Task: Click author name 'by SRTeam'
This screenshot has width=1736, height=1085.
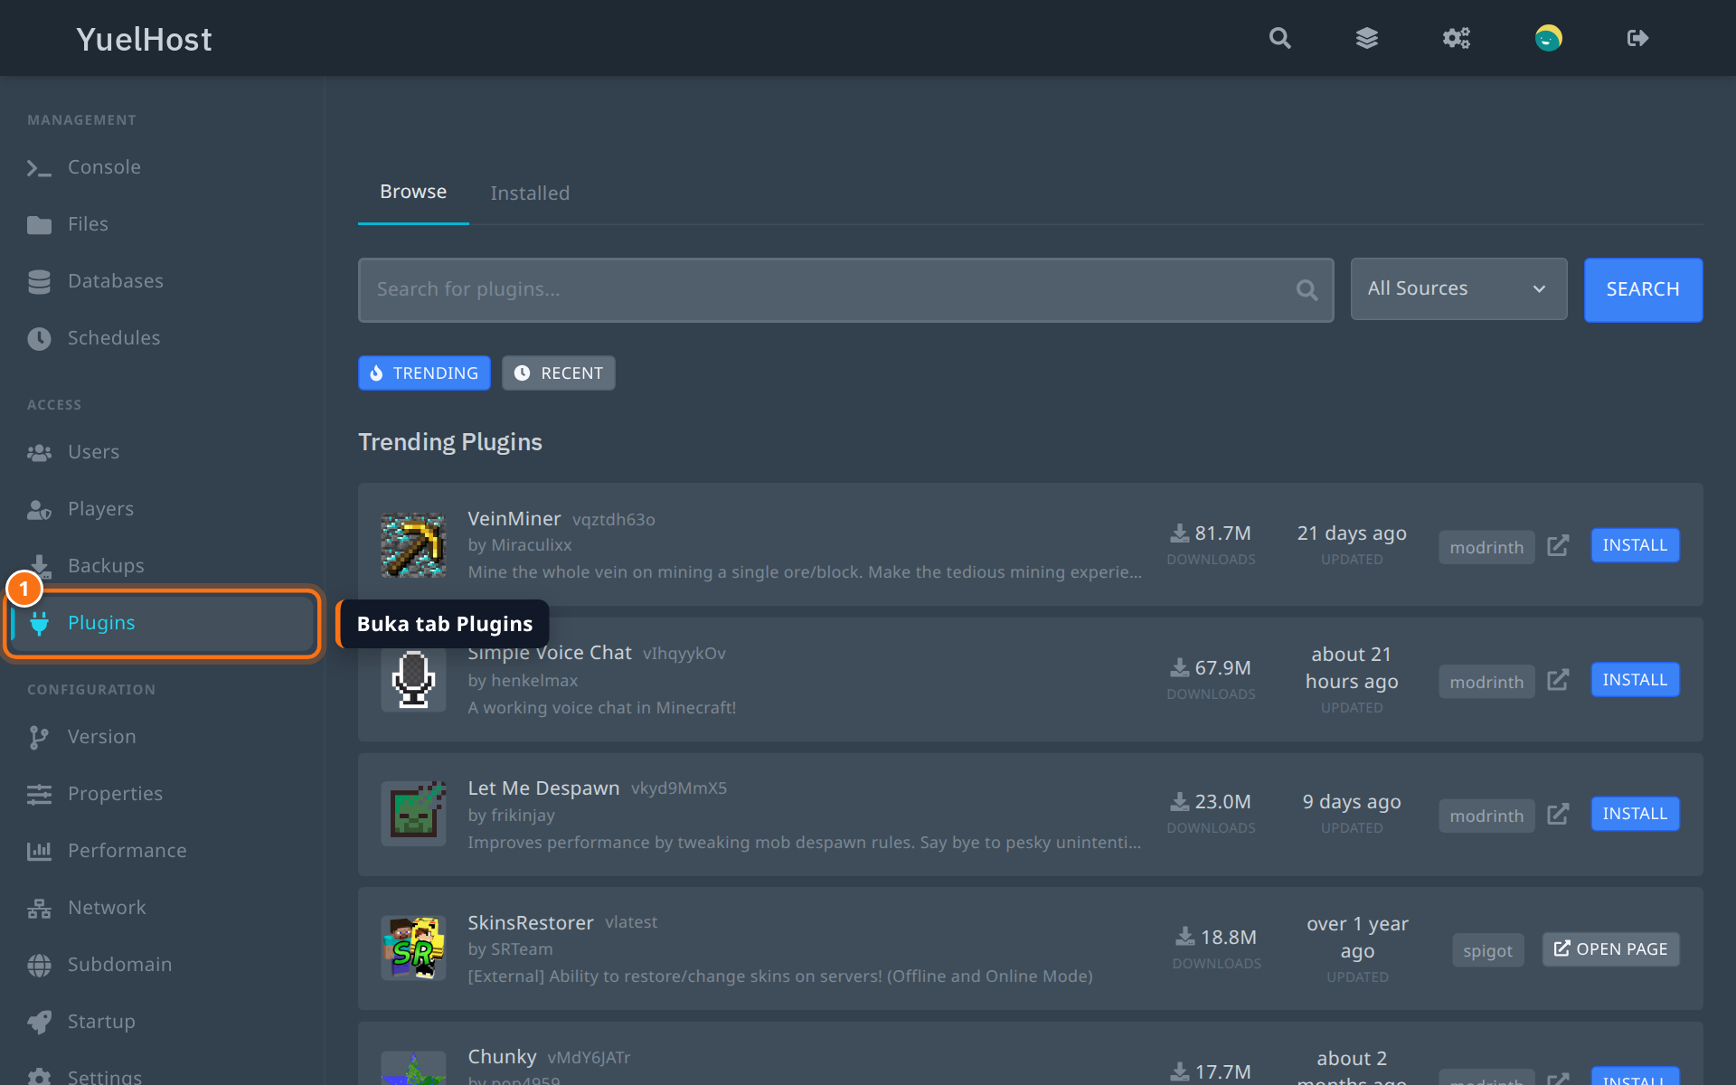Action: tap(510, 948)
